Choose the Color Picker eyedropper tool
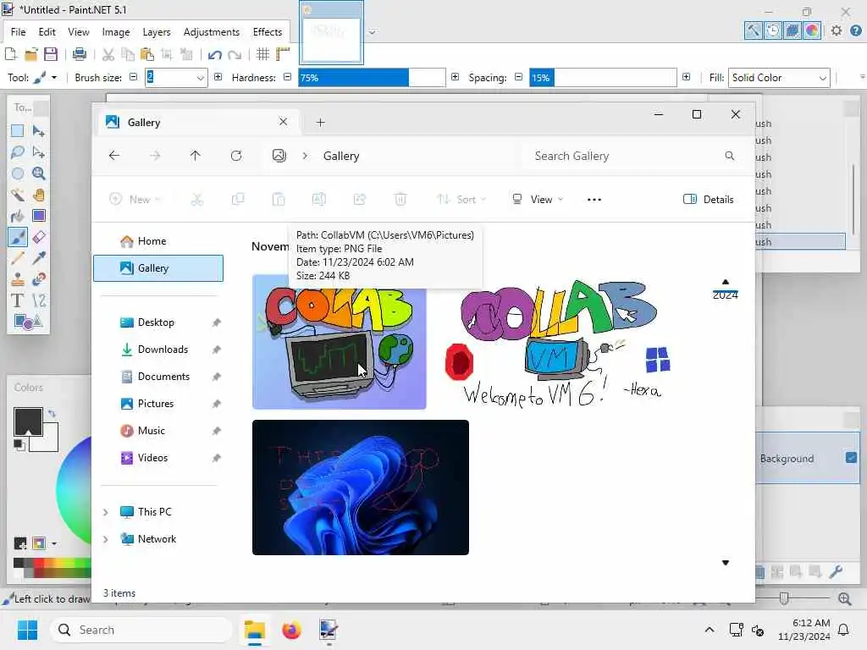 [39, 258]
